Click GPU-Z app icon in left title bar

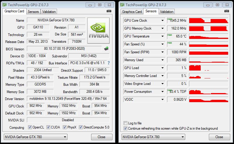coord(5,5)
